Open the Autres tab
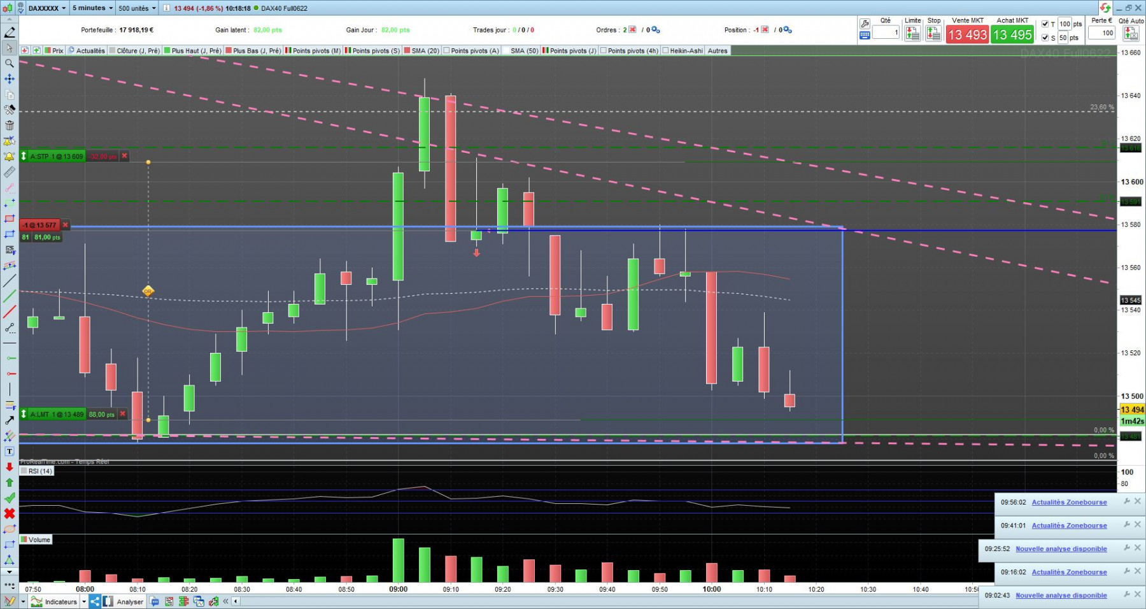 pyautogui.click(x=718, y=50)
